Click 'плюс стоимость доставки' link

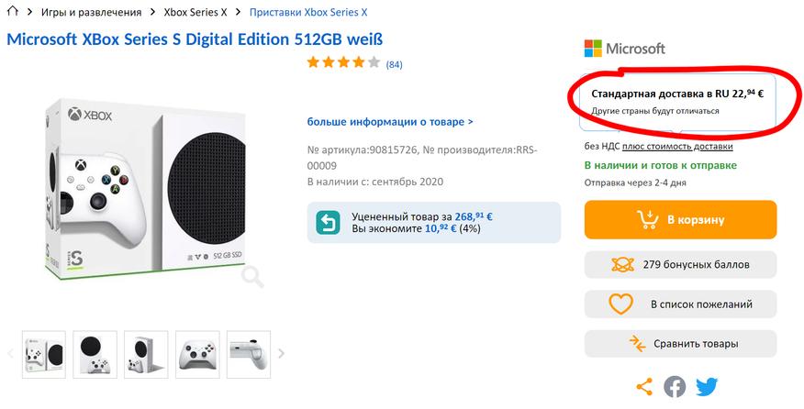(677, 146)
